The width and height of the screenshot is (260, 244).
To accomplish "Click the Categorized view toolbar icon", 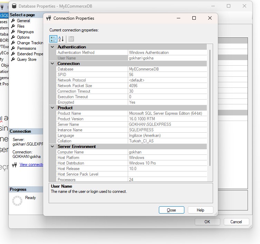I will 53,39.
